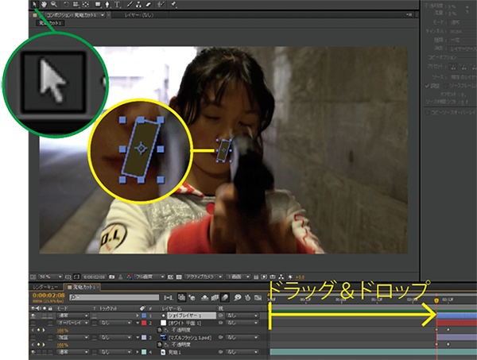The height and width of the screenshot is (360, 477).
Task: Expand the 発砲1 layer properties
Action: click(138, 352)
